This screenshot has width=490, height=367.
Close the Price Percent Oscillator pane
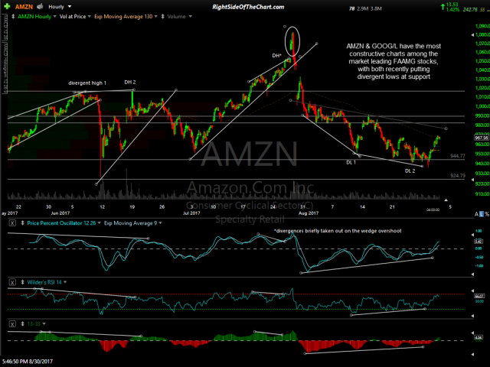[12, 223]
